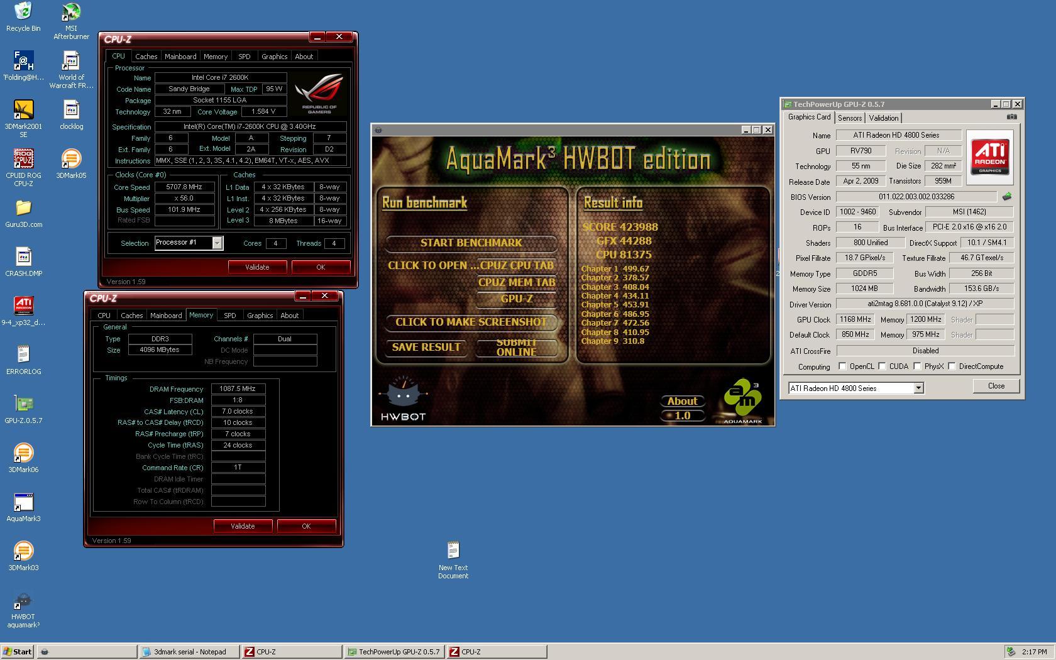1056x660 pixels.
Task: Switch to TechPowerUp GPU-Z taskbar item
Action: point(395,652)
